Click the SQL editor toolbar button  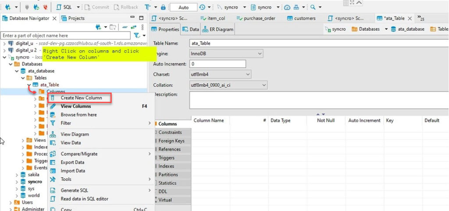(64, 7)
